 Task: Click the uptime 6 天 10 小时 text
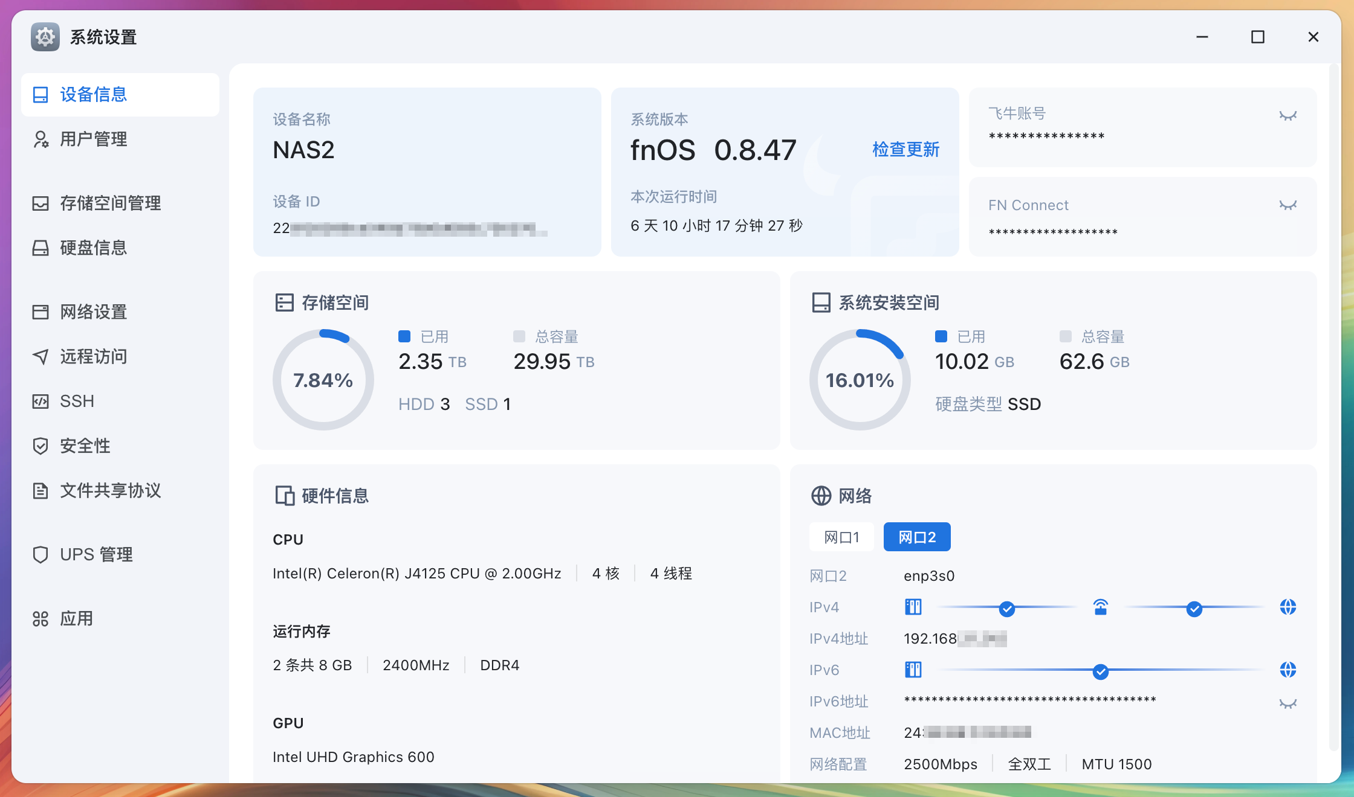point(716,226)
